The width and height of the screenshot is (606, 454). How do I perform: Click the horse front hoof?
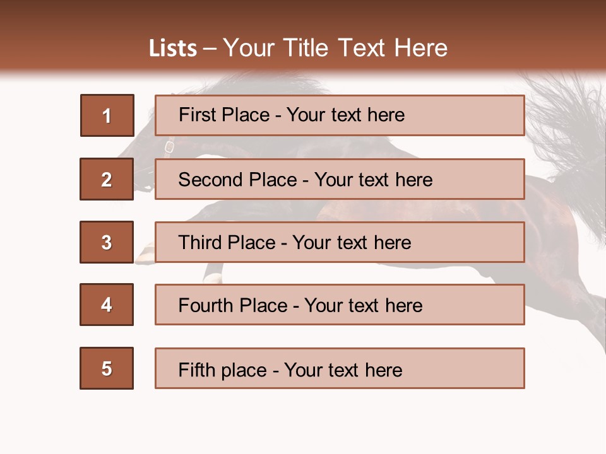[144, 253]
